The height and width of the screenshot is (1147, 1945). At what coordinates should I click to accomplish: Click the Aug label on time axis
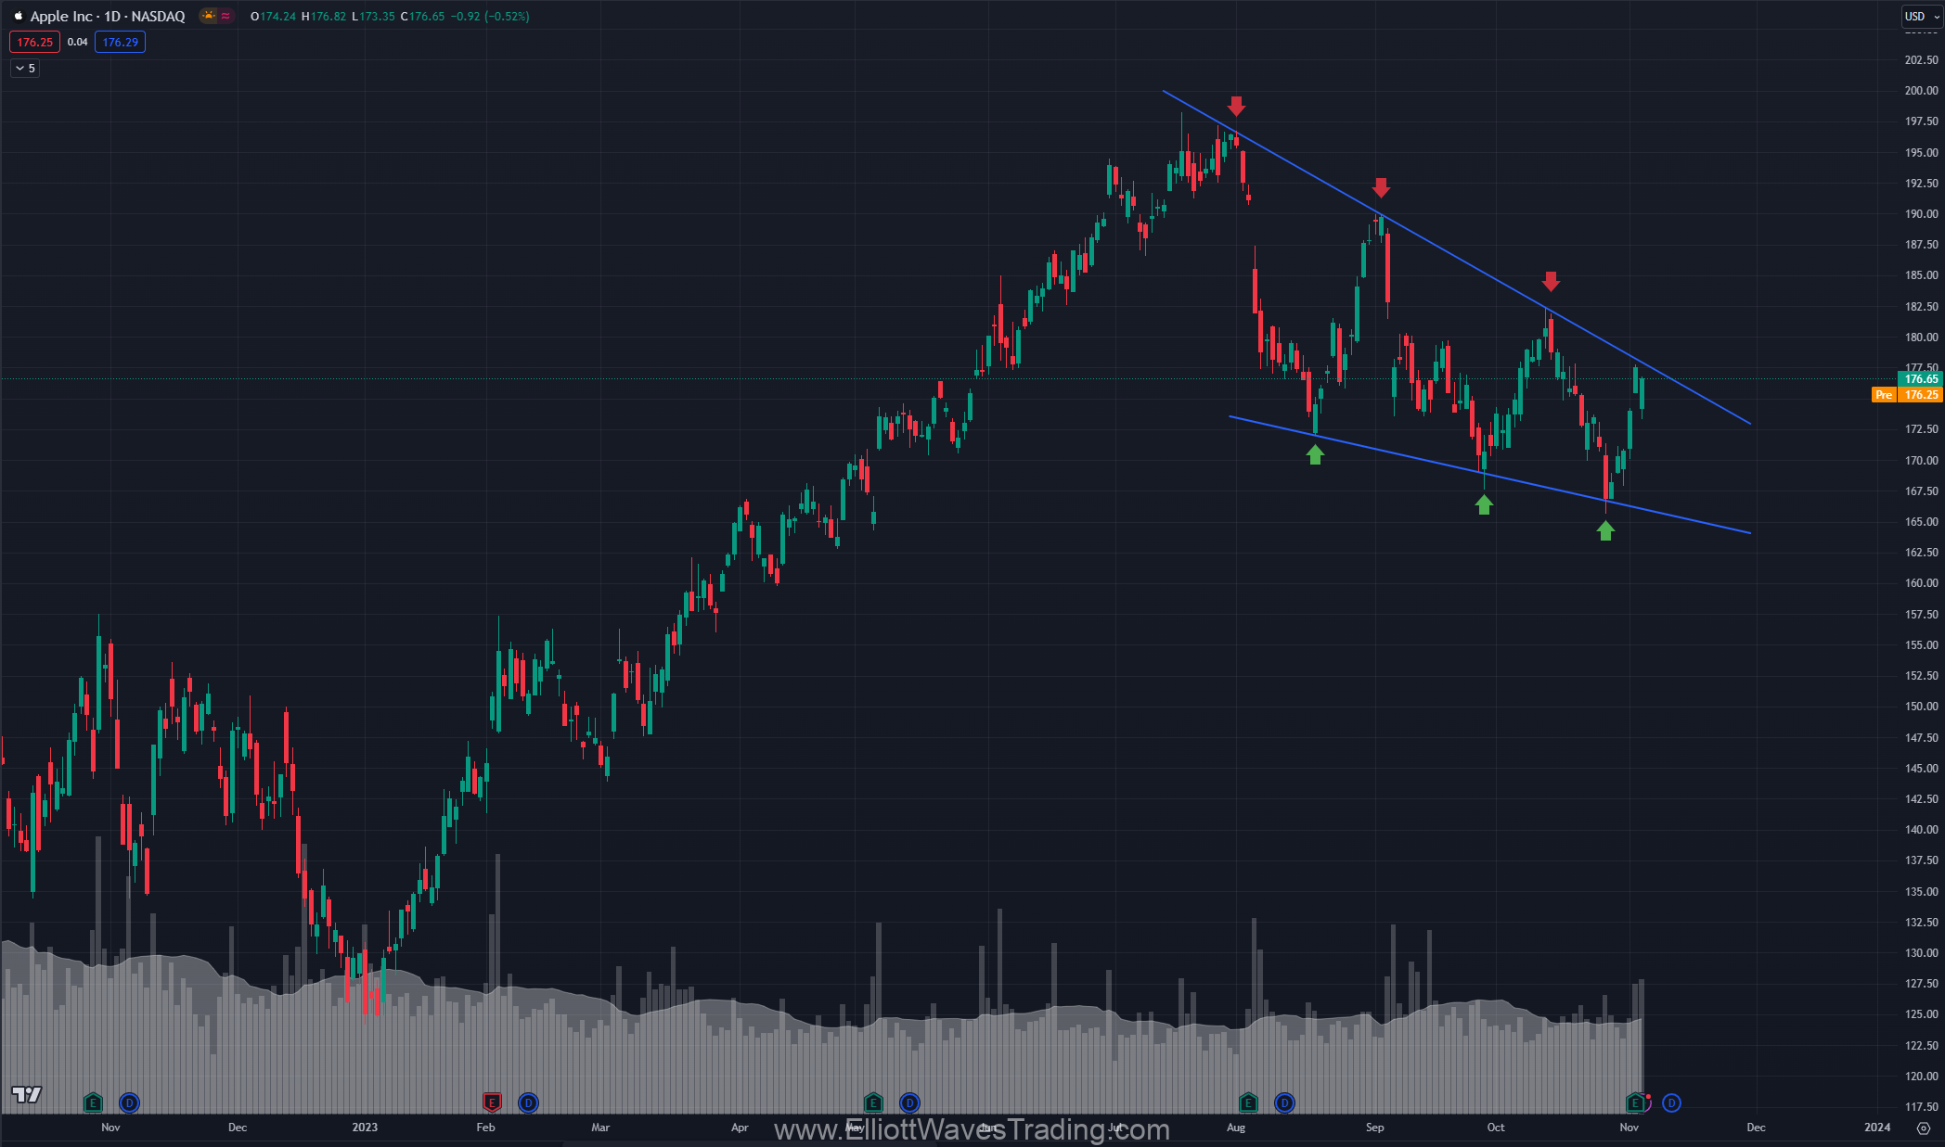coord(1236,1128)
